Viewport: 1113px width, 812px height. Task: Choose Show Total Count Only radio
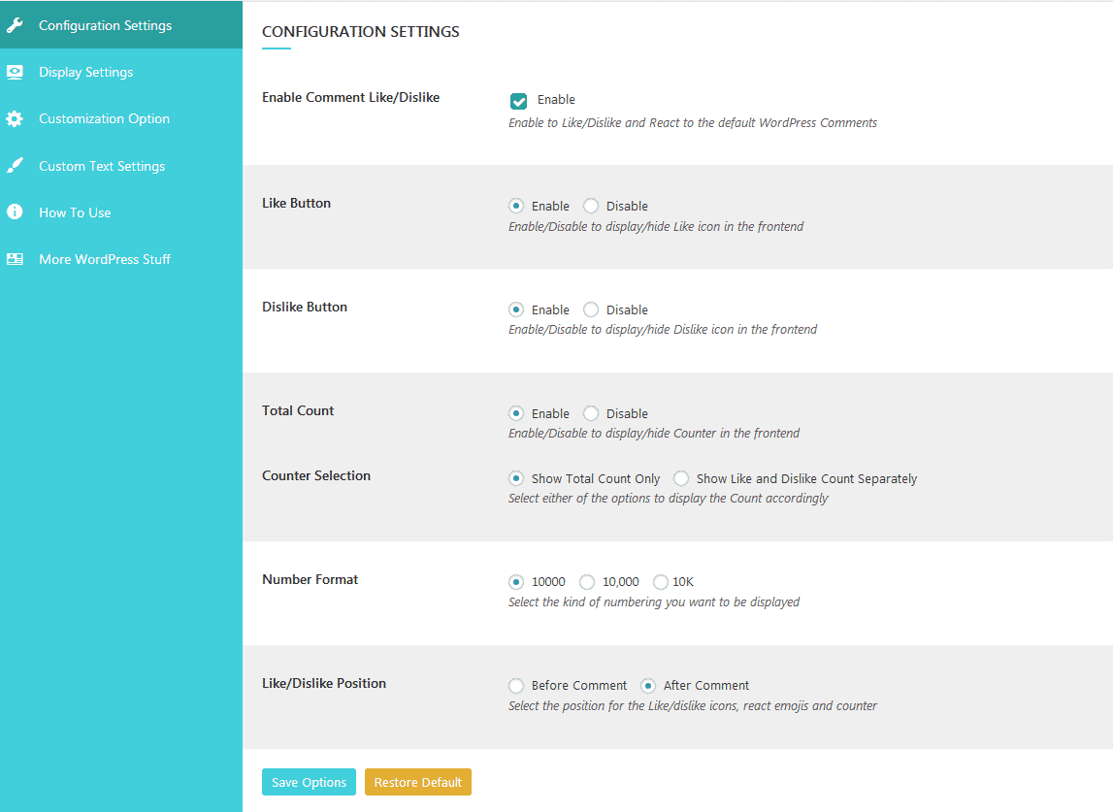[x=516, y=478]
